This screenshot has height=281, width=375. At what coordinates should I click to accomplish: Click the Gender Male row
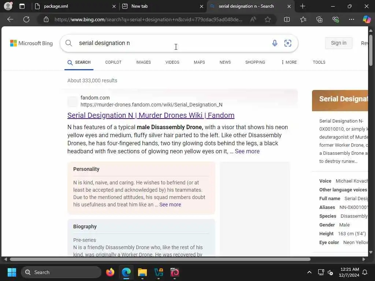click(334, 225)
